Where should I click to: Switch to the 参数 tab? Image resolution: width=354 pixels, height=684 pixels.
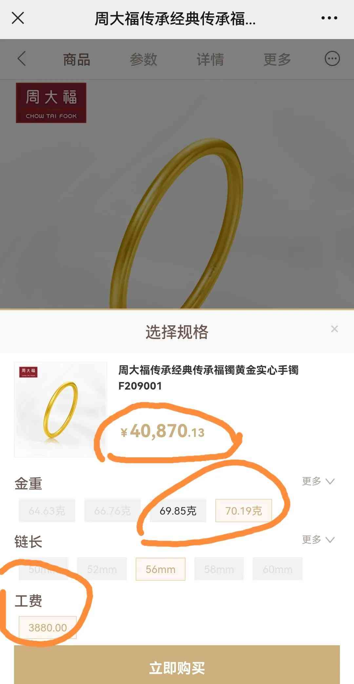tap(144, 59)
